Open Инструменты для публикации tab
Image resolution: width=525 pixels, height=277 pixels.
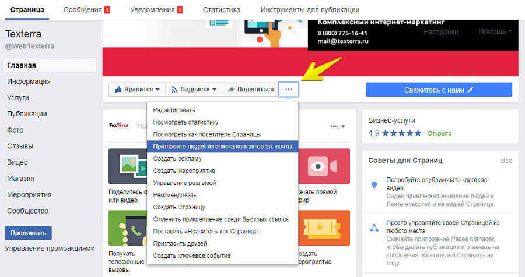(x=310, y=10)
